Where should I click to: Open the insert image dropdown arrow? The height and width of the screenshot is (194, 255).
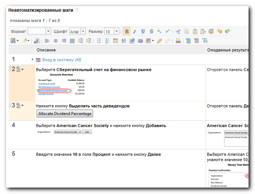(x=153, y=41)
